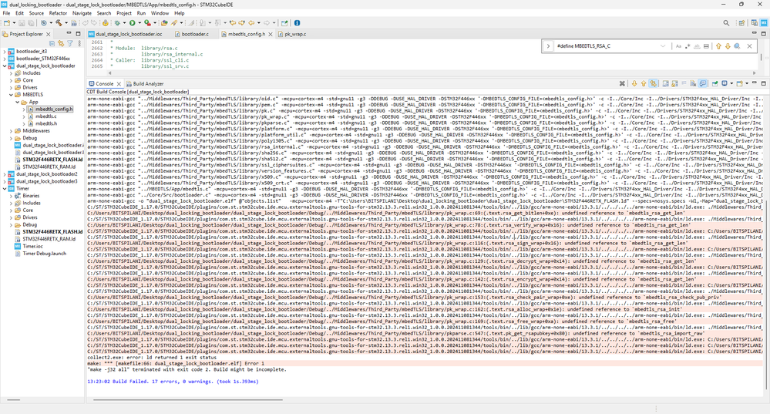The image size is (770, 414).
Task: Open the File menu
Action: pos(6,13)
